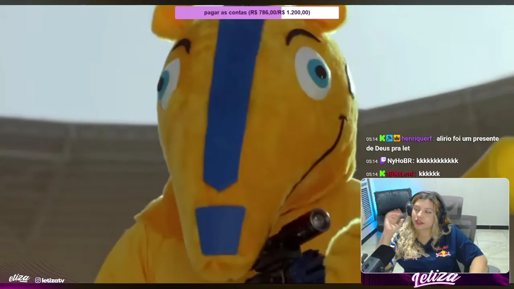The image size is (514, 289).
Task: Click the 05:14 timestamp beside NyHoBR
Action: point(372,161)
